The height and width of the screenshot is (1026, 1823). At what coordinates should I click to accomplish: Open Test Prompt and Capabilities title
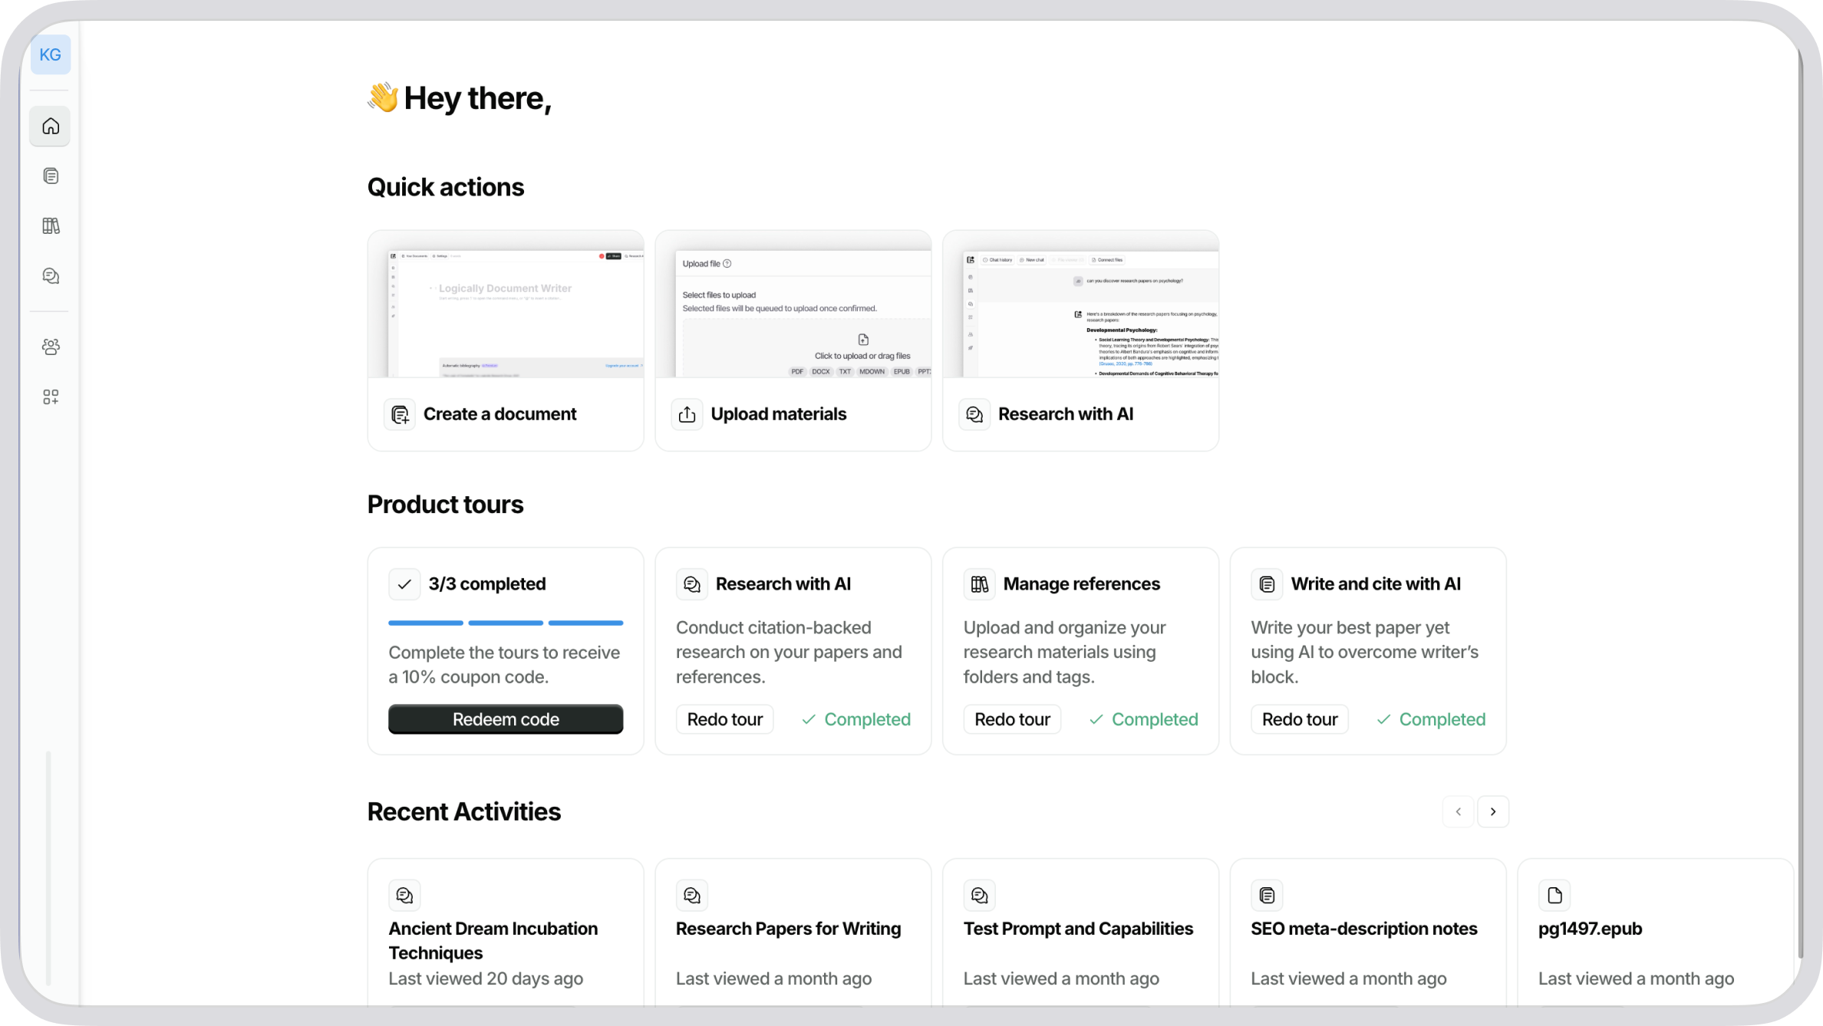[1078, 929]
